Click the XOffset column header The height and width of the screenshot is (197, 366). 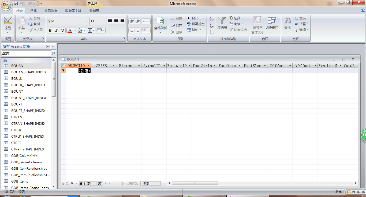point(280,66)
